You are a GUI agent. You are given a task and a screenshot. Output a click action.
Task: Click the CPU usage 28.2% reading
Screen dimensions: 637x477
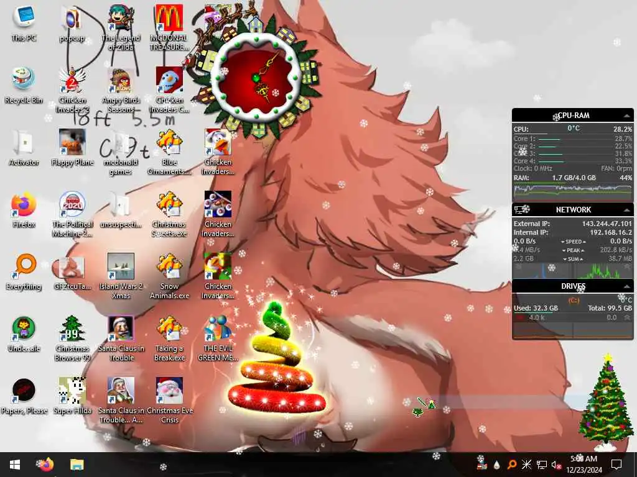tap(622, 129)
